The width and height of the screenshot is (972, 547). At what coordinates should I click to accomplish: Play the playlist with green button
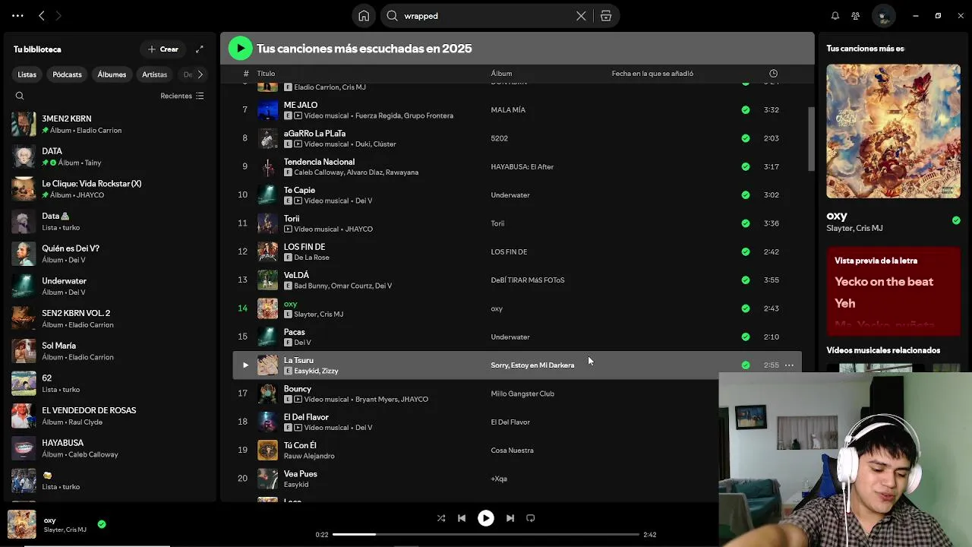240,48
